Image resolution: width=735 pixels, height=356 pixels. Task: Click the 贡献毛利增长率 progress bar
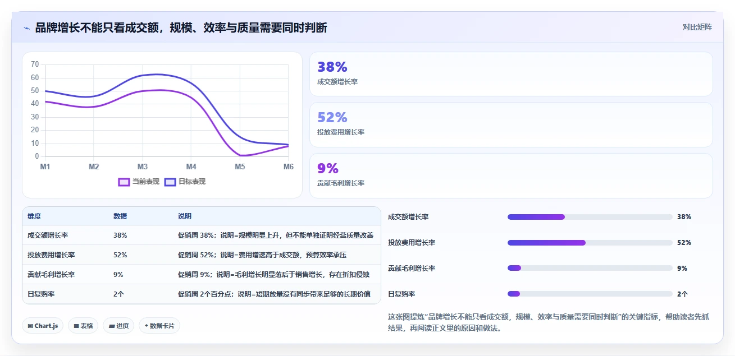coord(590,268)
